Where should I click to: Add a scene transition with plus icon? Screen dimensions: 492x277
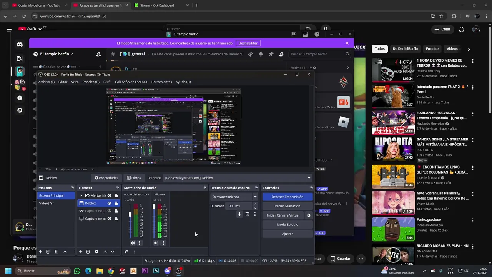(x=239, y=214)
